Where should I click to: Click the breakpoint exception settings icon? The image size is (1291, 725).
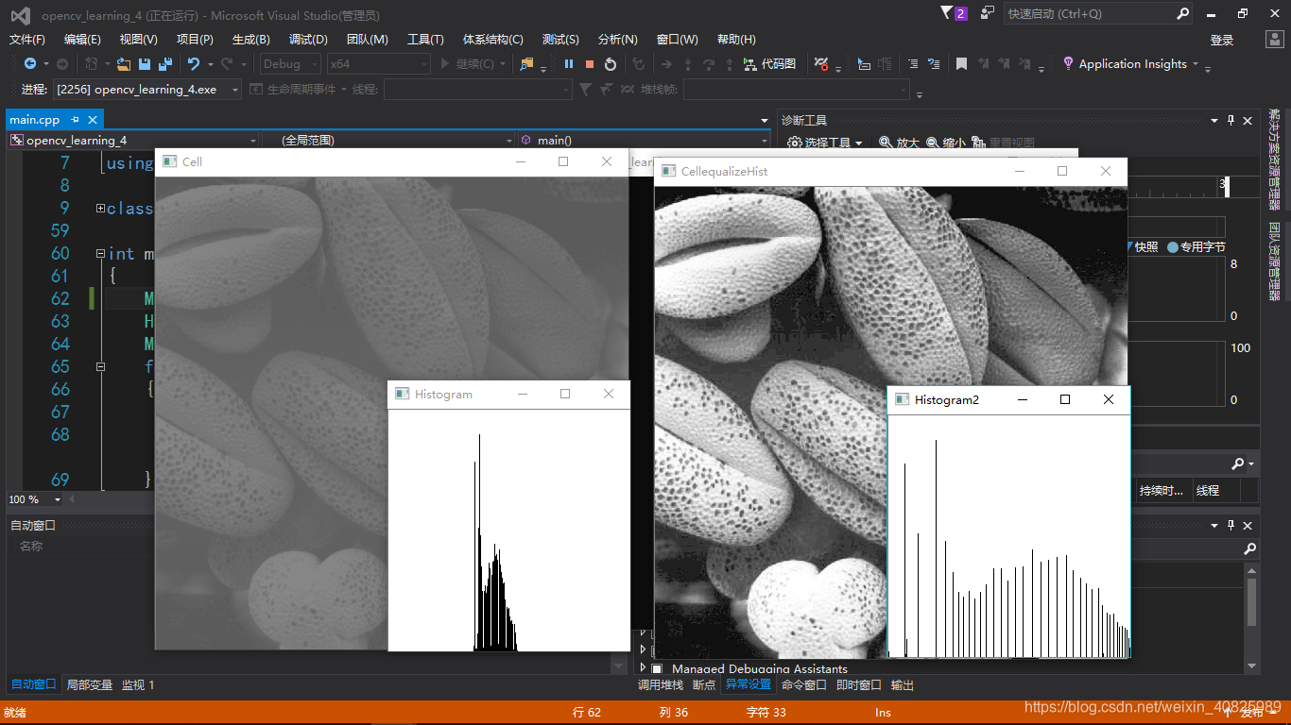(x=820, y=64)
